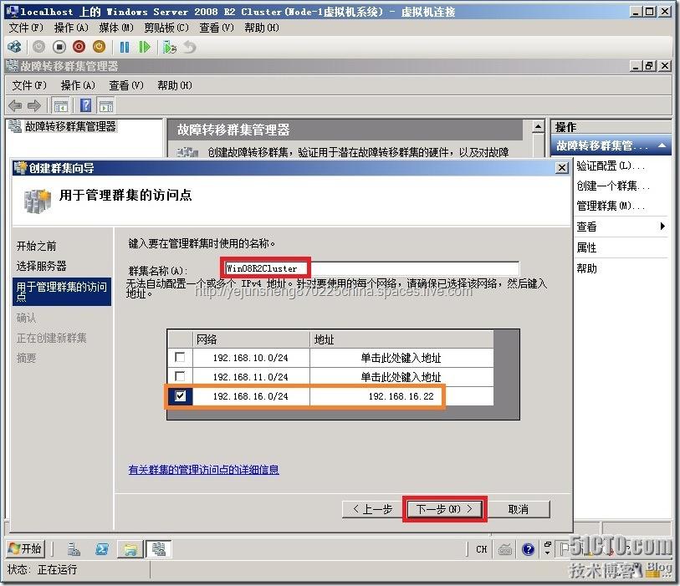Click the 开始之前 wizard step
Screen dimensions: 680x586
pyautogui.click(x=37, y=246)
